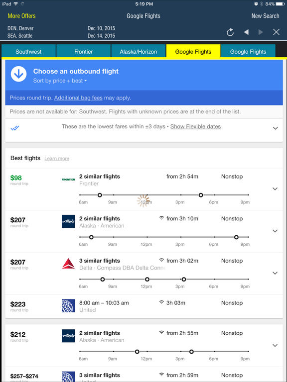Expand the lowest fares flexible dates panel
This screenshot has width=287, height=382.
point(275,128)
